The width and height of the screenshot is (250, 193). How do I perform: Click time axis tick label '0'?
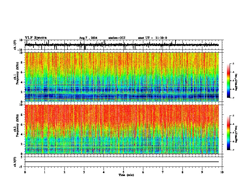(x=25, y=172)
